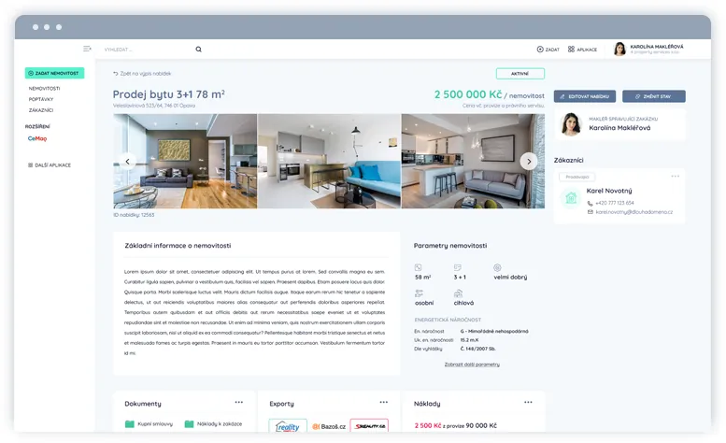Open three-dot menu in Exporty card
Screen dimensions: 726x443
pos(383,402)
